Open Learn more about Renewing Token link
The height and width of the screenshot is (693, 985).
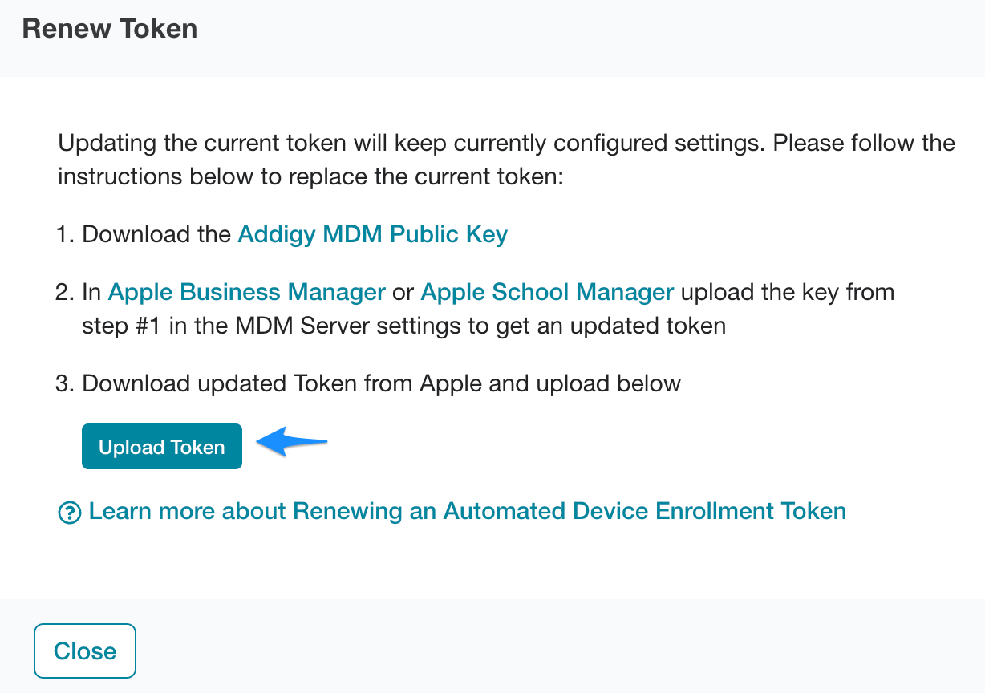click(468, 511)
